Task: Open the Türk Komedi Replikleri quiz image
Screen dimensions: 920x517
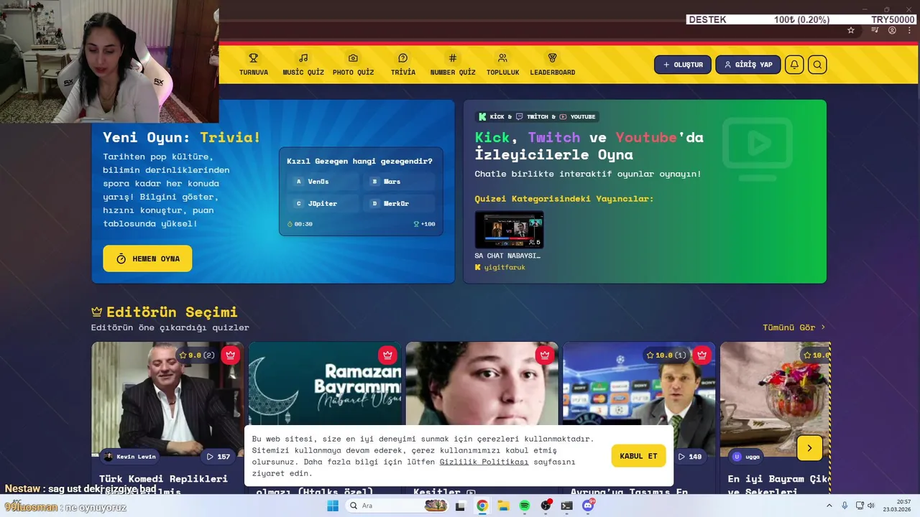Action: pos(167,399)
